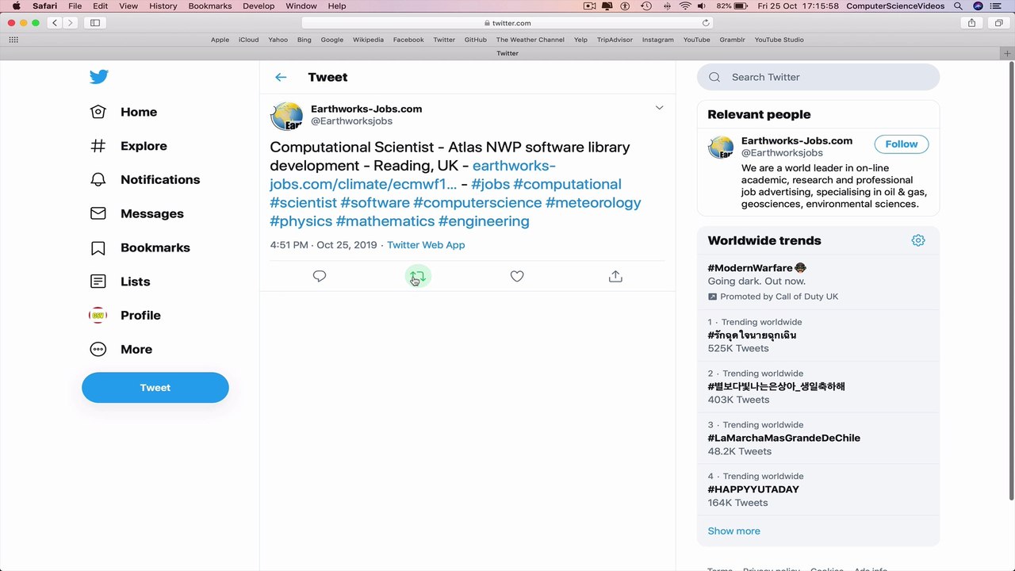Open the Safari File menu
Viewport: 1015px width, 571px height.
75,6
